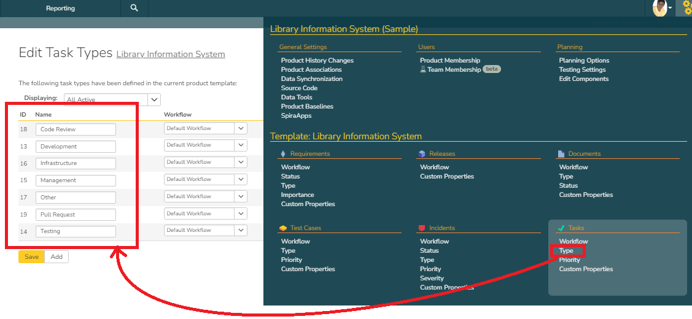Open the user avatar menu
This screenshot has width=692, height=319.
click(661, 8)
